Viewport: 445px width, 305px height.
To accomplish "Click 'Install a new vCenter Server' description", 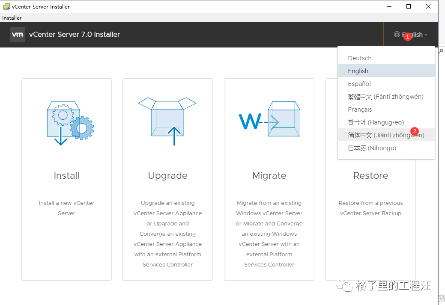I will 66,208.
